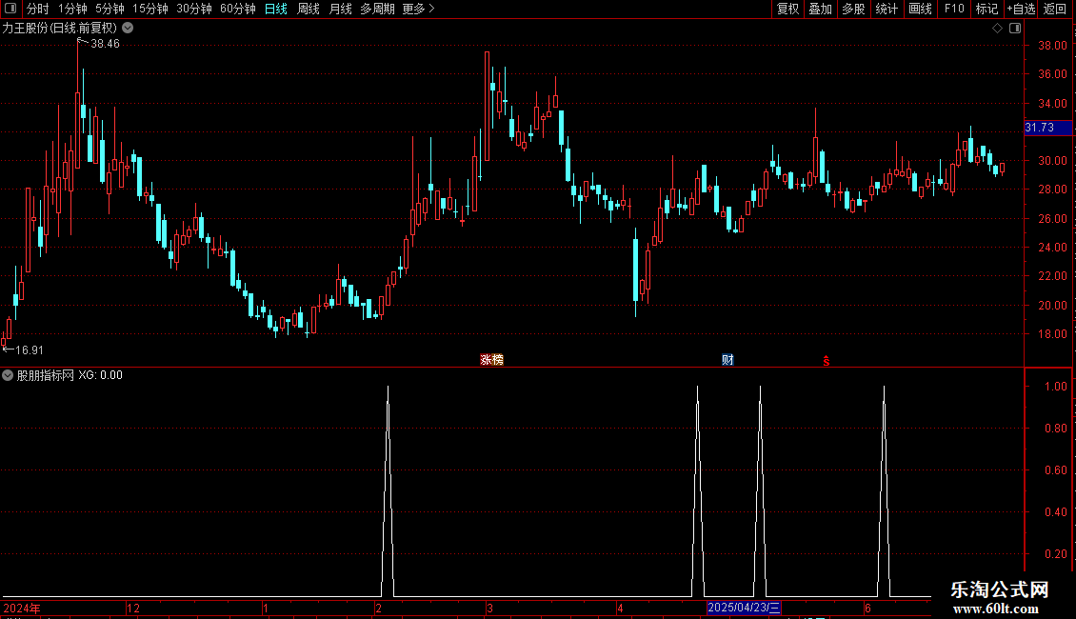Click the diamond marker icon
Viewport: 1076px width, 619px height.
[998, 29]
